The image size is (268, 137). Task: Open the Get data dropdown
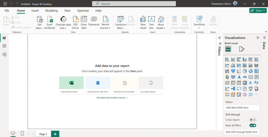coord(39,28)
